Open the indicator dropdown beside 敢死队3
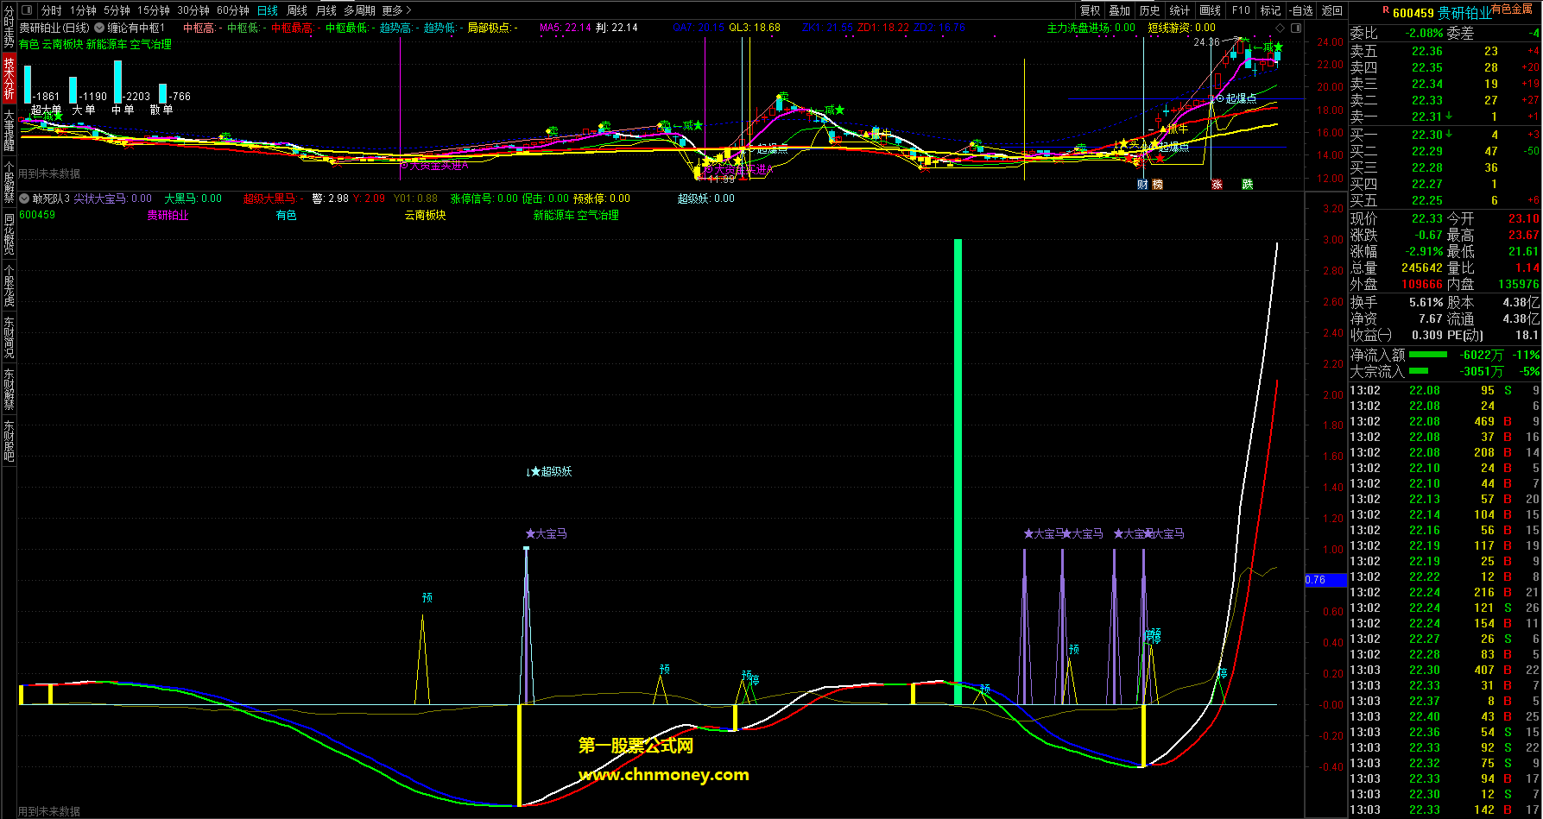Screen dimensions: 1543x819 click(25, 198)
